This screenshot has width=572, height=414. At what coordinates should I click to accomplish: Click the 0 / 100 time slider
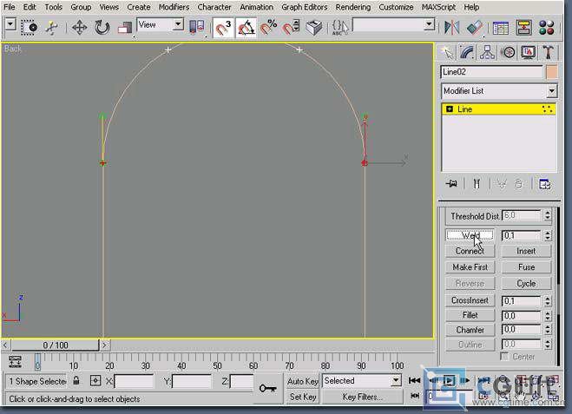[55, 345]
